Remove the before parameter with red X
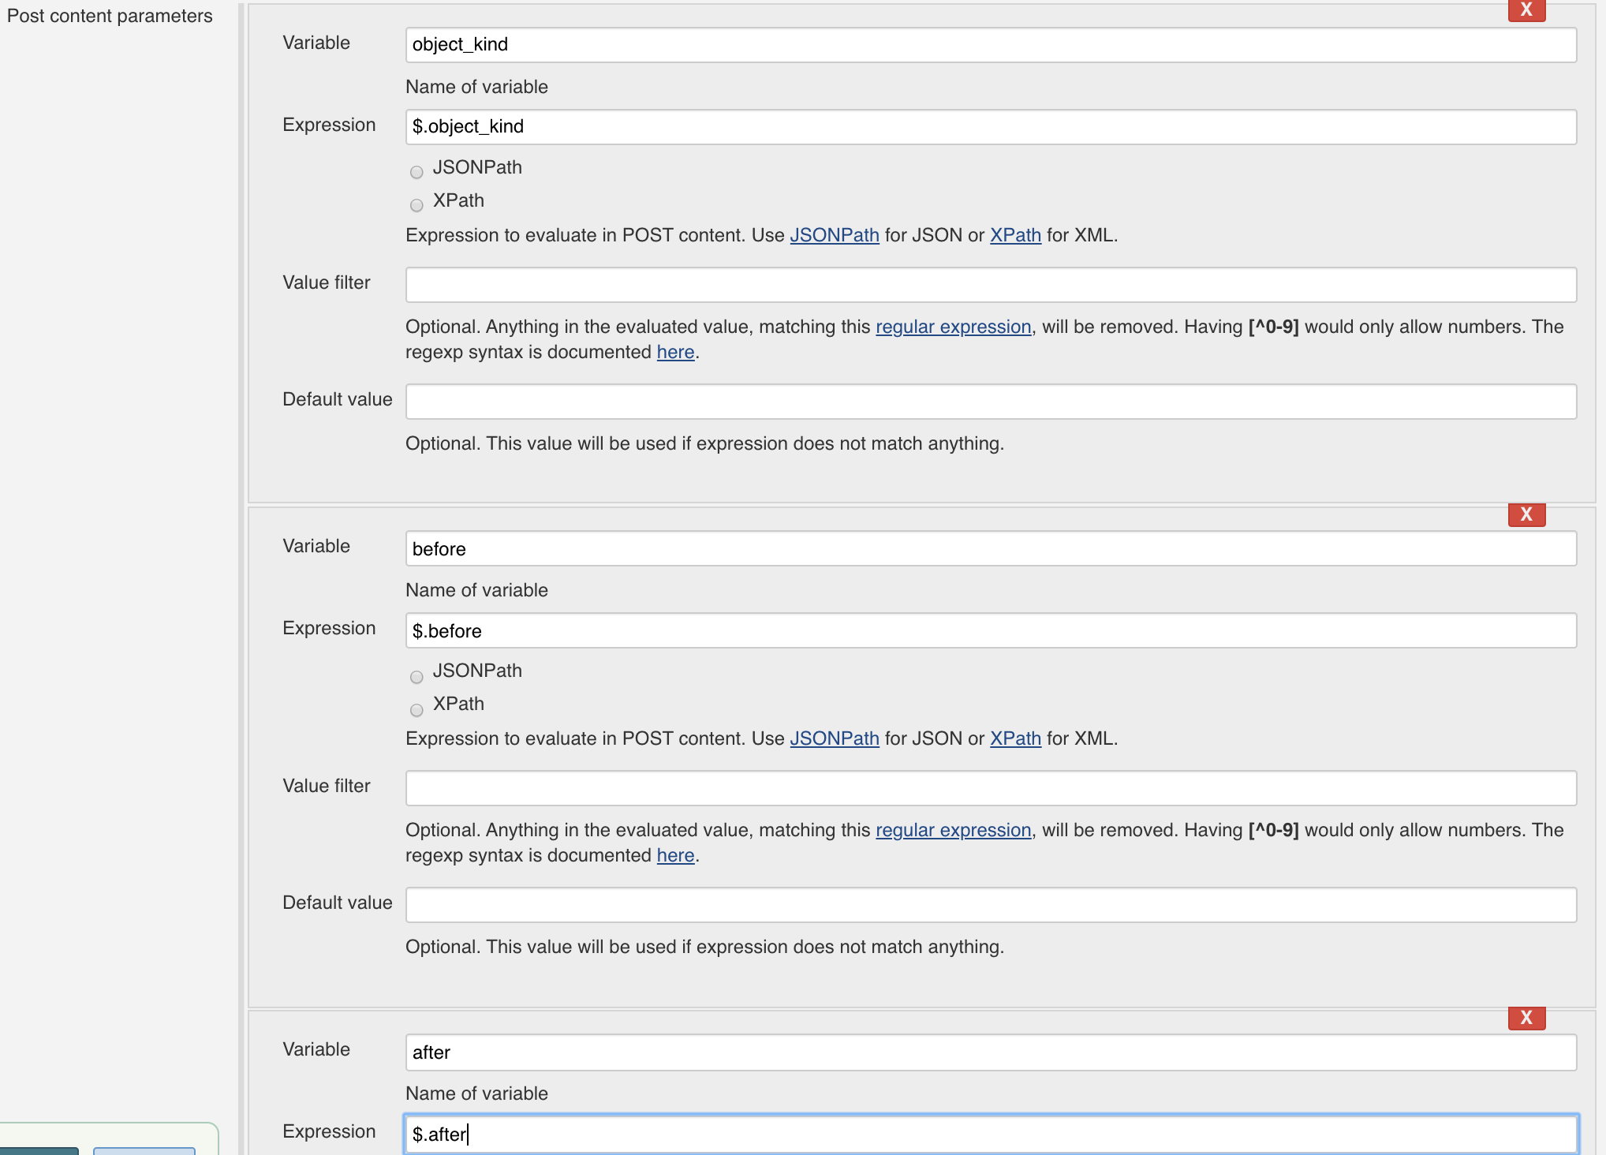This screenshot has height=1155, width=1606. (1526, 514)
